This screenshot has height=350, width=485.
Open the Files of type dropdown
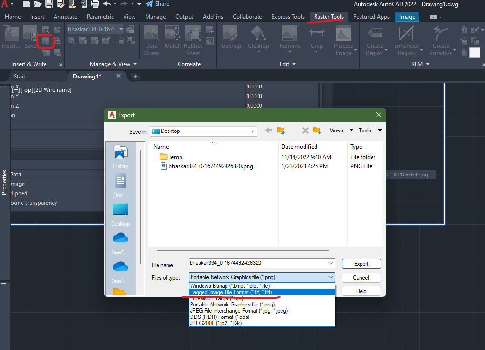click(331, 277)
